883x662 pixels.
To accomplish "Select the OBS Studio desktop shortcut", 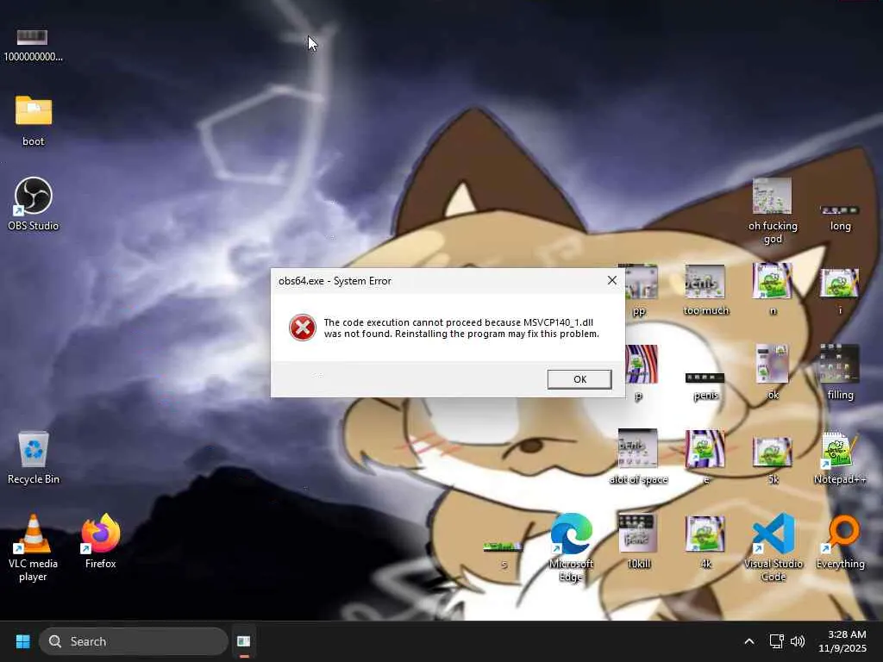I will pyautogui.click(x=34, y=203).
